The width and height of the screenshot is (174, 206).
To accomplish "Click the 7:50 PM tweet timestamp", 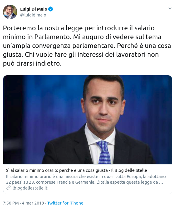I will pyautogui.click(x=11, y=203).
